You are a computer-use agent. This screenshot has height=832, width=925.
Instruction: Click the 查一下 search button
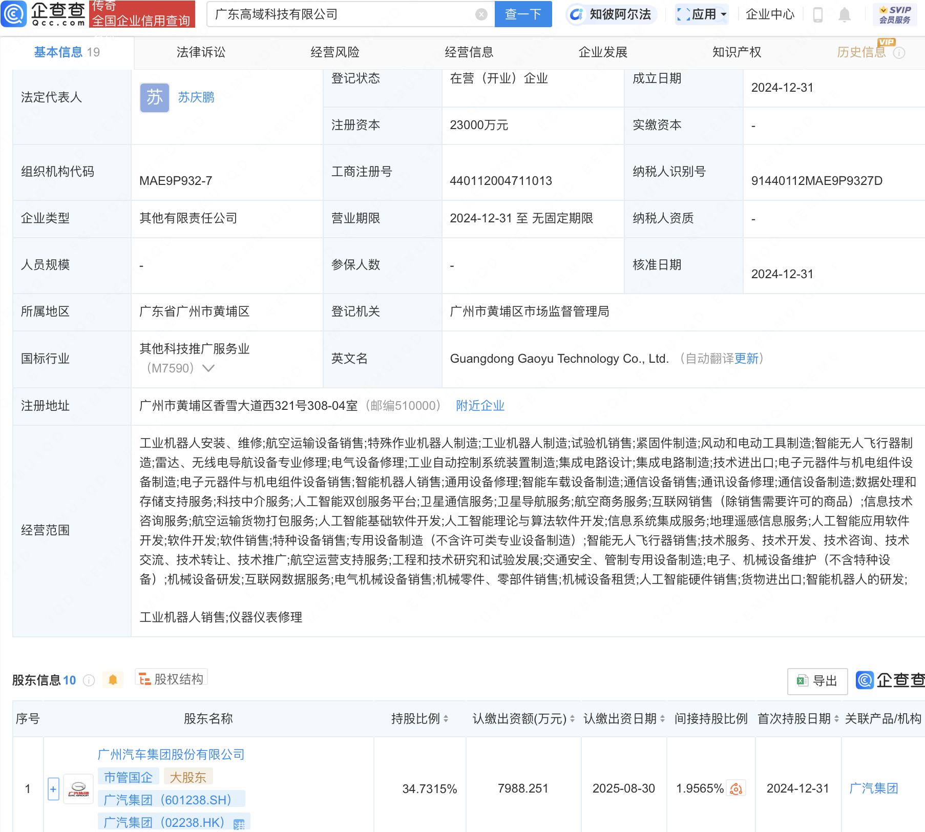tap(523, 14)
